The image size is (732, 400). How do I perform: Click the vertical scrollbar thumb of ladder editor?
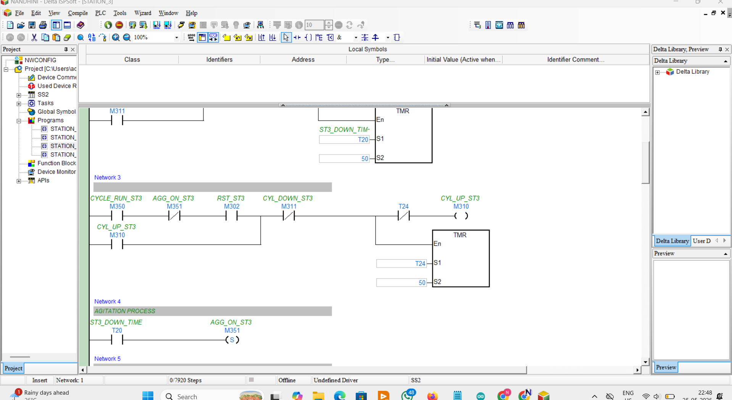click(x=645, y=162)
